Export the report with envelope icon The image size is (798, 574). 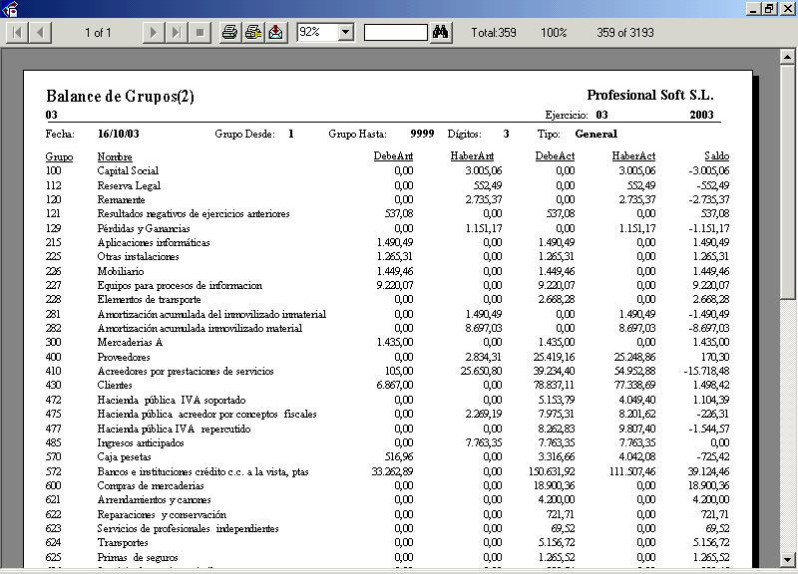(x=275, y=33)
